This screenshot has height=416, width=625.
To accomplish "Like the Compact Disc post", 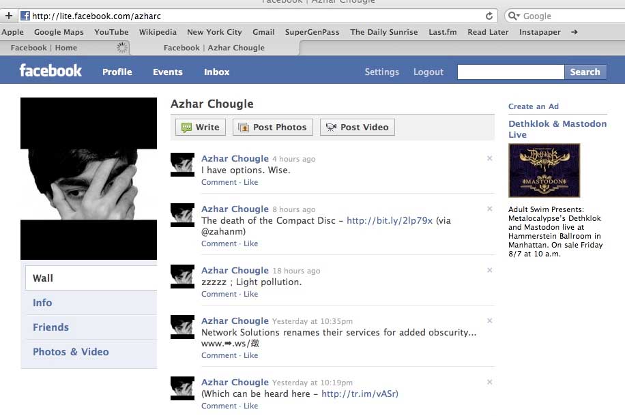I will [x=250, y=243].
